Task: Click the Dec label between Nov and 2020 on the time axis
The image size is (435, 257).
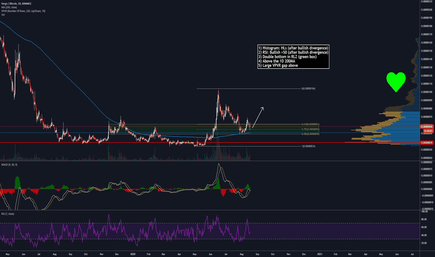Action: pyautogui.click(x=117, y=254)
